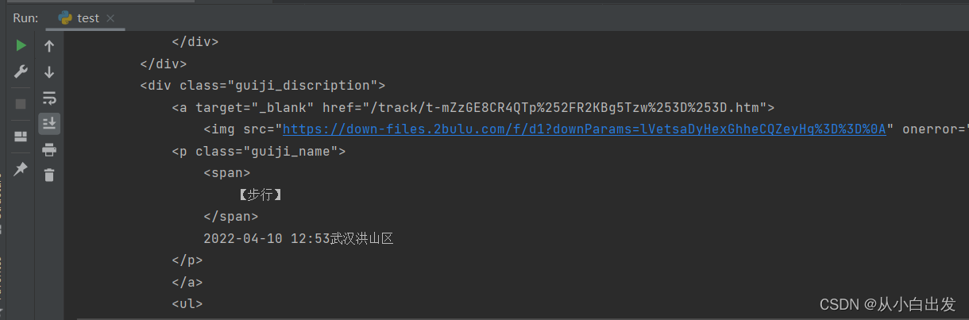Rerun the test script with green arrow
969x320 pixels.
[x=21, y=46]
